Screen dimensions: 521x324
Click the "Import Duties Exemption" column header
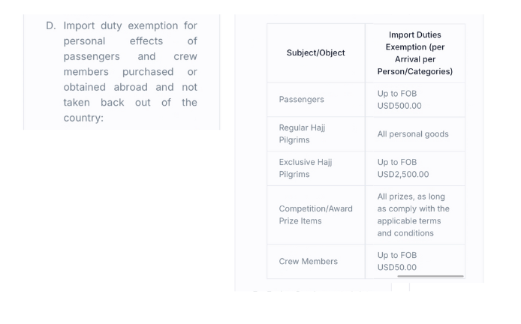pos(414,53)
